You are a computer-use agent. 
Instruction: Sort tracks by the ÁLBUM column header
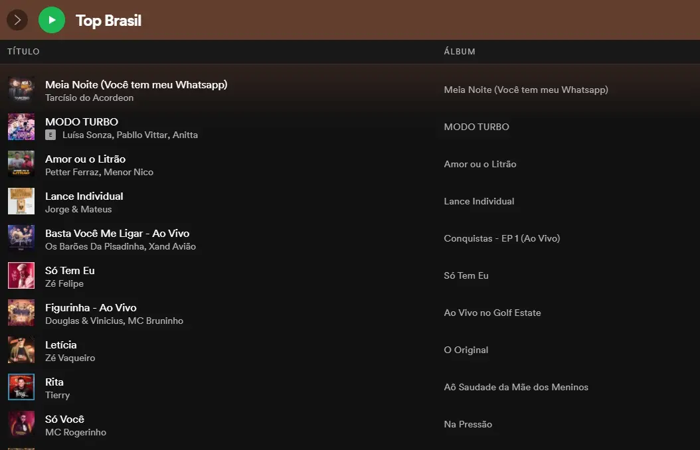coord(460,52)
